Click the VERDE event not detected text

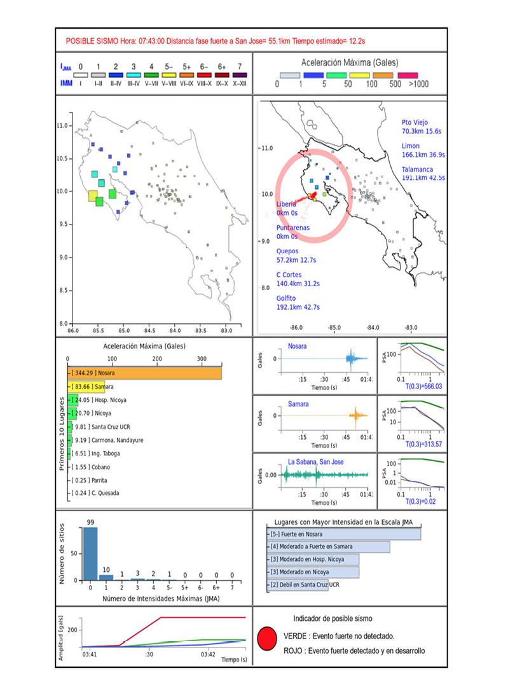339,636
